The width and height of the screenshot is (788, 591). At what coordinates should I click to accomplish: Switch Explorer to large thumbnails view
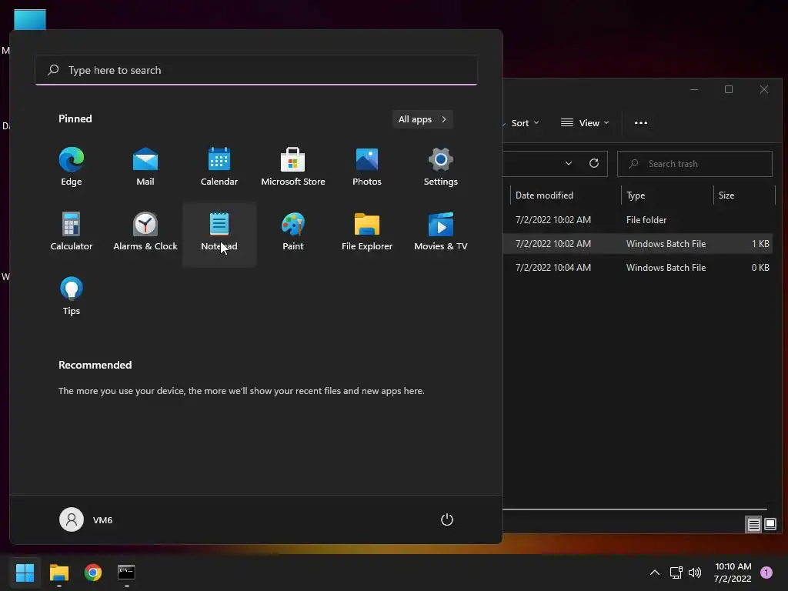pyautogui.click(x=770, y=525)
